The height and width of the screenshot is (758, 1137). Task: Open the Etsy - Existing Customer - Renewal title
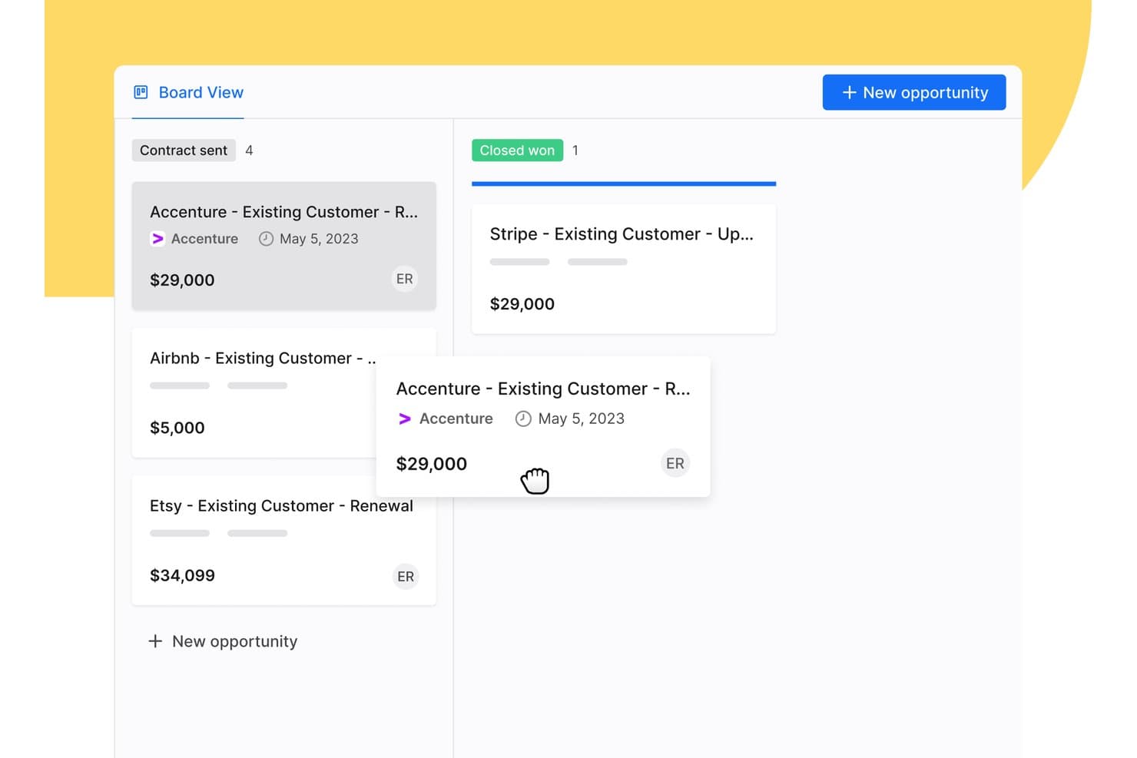click(x=281, y=506)
